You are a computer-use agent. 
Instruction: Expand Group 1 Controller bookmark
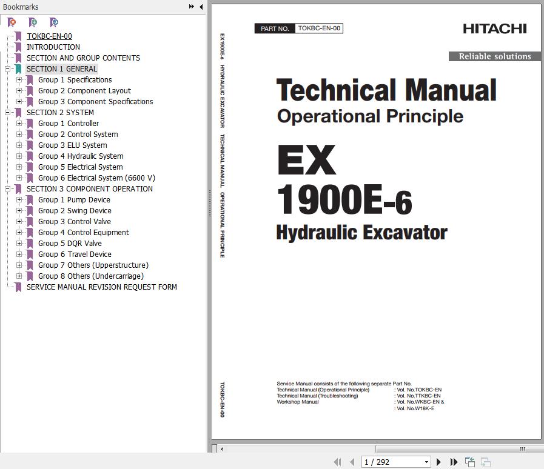[19, 124]
